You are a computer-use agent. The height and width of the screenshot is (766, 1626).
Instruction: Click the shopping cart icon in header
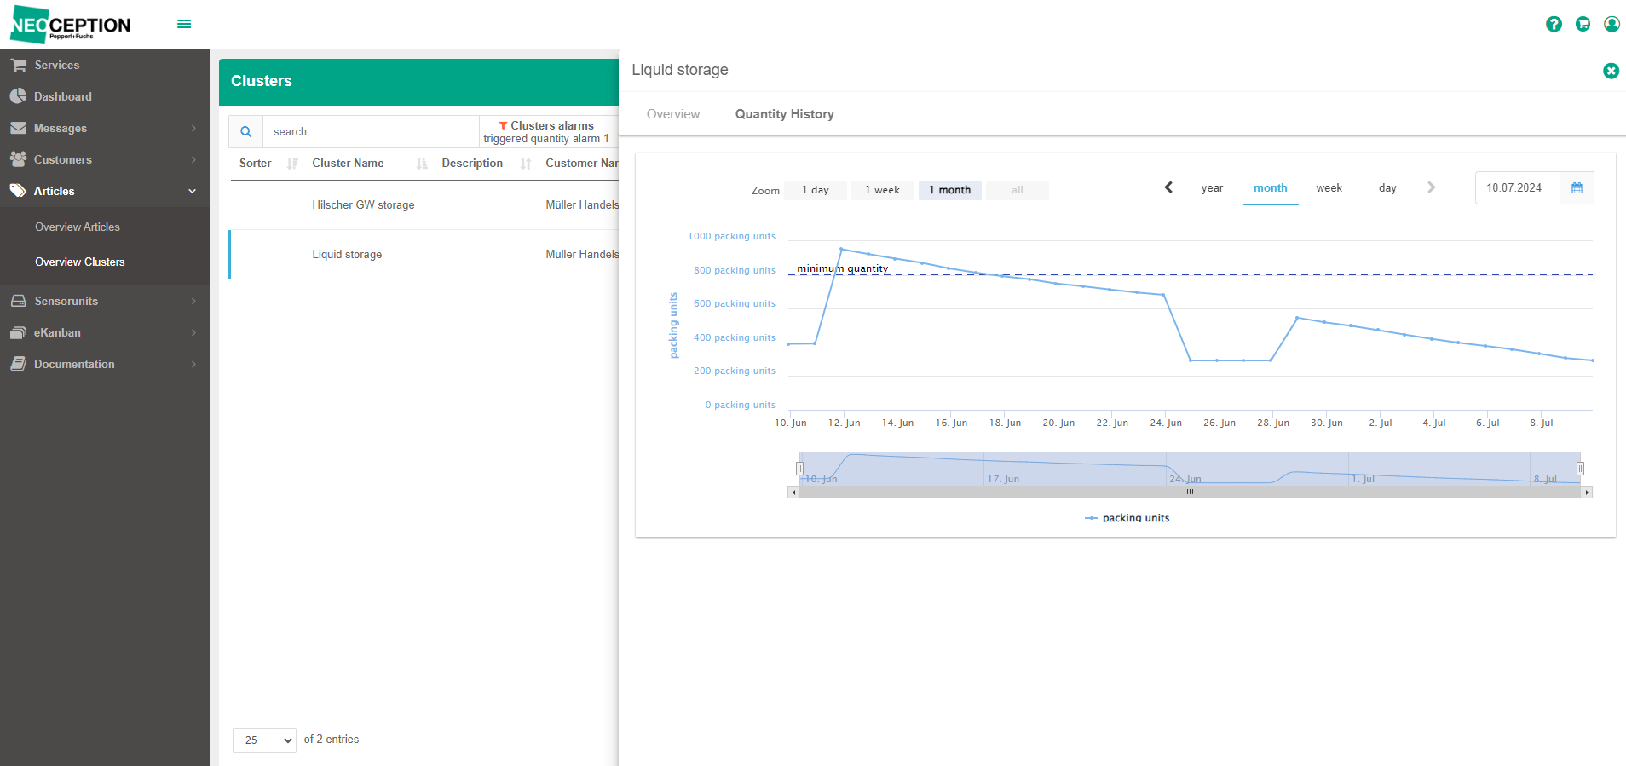click(x=1583, y=24)
